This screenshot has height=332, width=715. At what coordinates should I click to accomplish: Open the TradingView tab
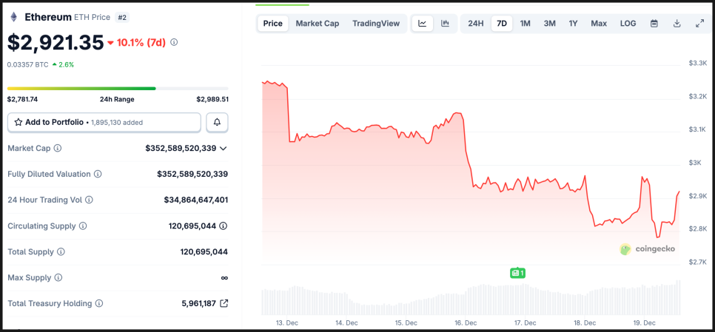click(x=375, y=24)
